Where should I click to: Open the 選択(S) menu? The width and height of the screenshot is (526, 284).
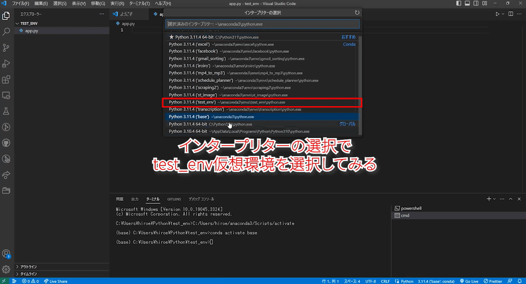point(60,3)
